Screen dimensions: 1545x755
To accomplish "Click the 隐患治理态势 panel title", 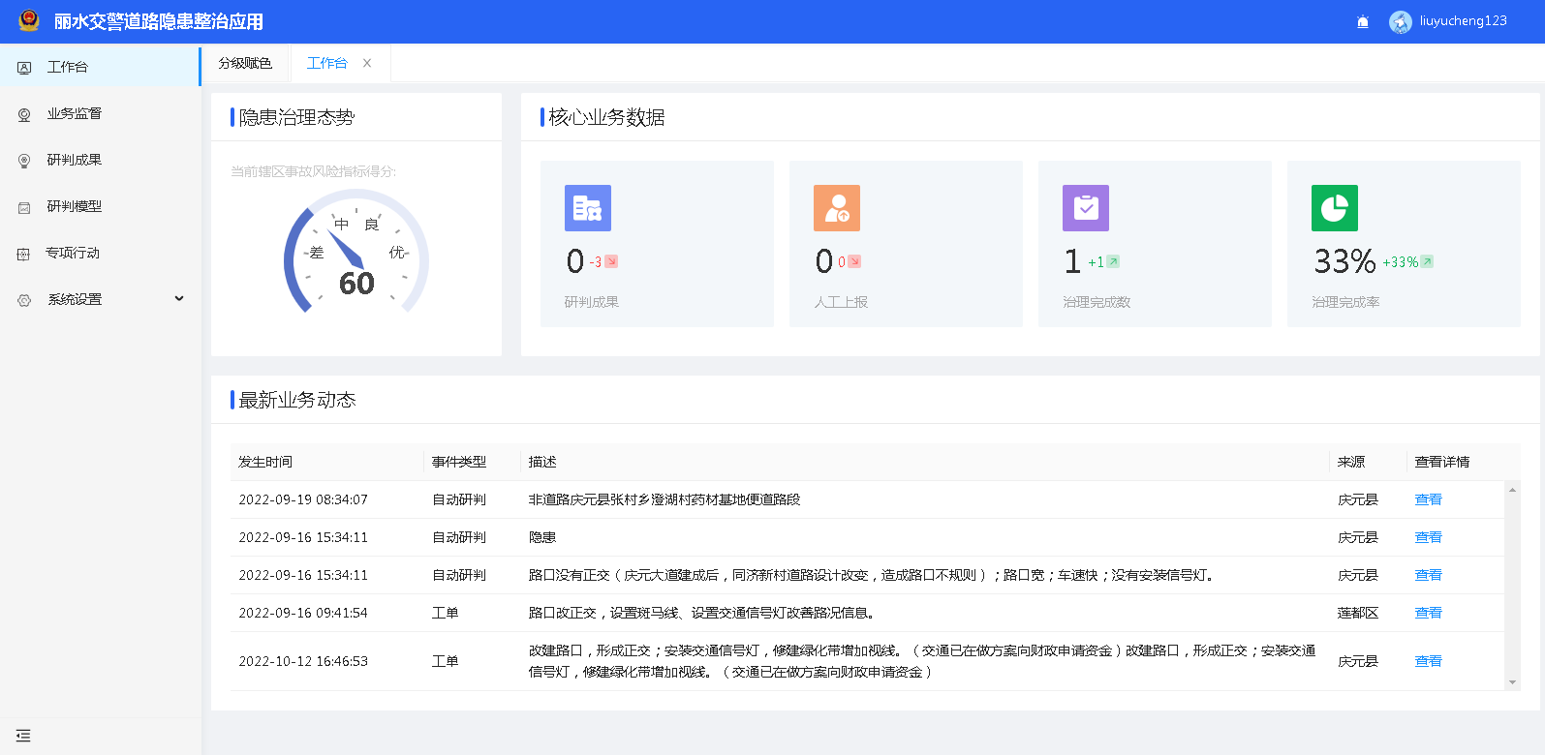I will pos(297,117).
